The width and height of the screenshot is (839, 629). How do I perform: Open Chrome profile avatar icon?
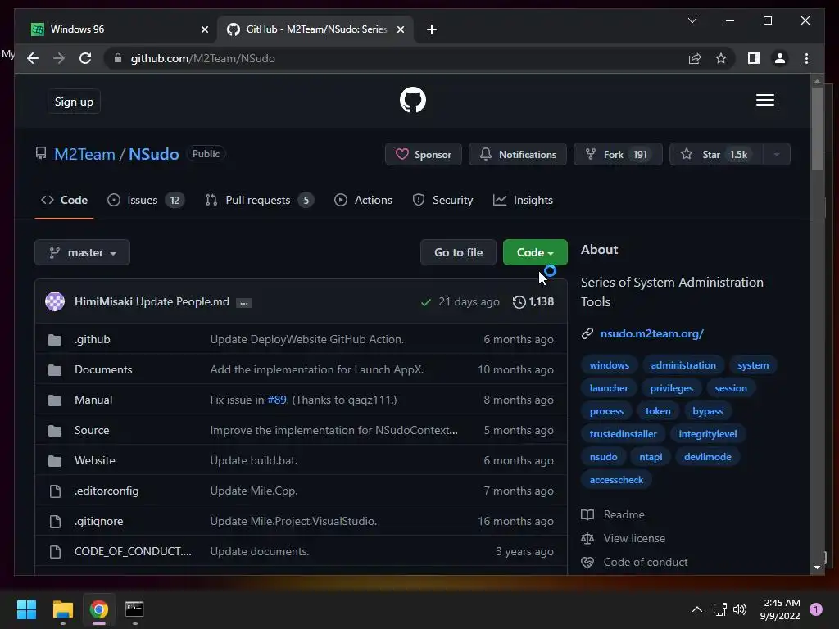pos(780,58)
